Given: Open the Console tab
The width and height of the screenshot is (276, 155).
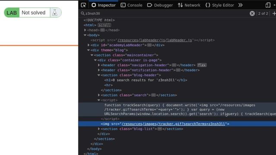Looking at the screenshot, I should tap(132, 5).
